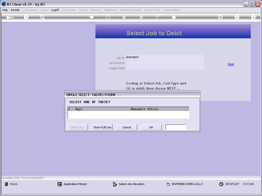262x196 pixels.
Task: Open the Help menu
Action: click(x=5, y=10)
